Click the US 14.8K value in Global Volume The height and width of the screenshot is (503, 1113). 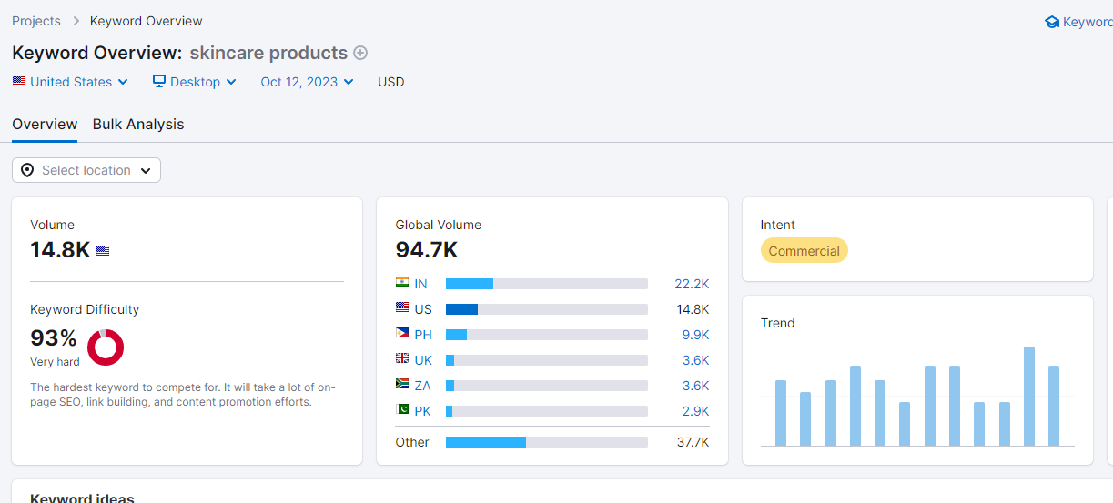pyautogui.click(x=693, y=309)
